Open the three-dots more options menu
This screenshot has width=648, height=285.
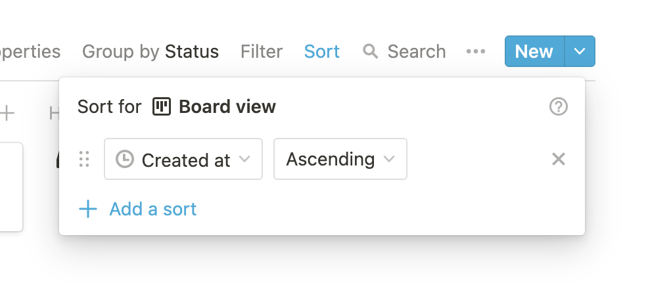click(475, 51)
